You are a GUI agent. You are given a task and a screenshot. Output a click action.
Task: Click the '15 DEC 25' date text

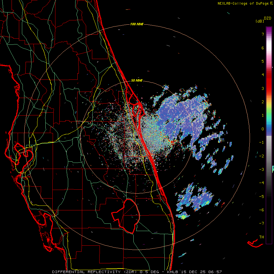point(193,272)
